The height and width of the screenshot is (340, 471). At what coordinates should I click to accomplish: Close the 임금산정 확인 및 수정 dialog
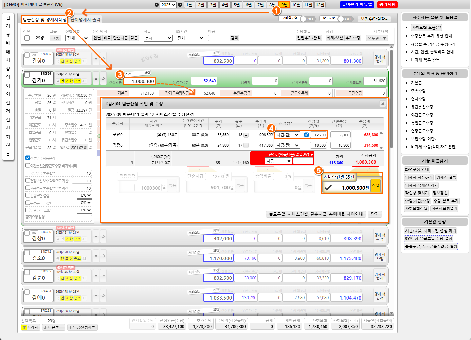click(x=383, y=104)
